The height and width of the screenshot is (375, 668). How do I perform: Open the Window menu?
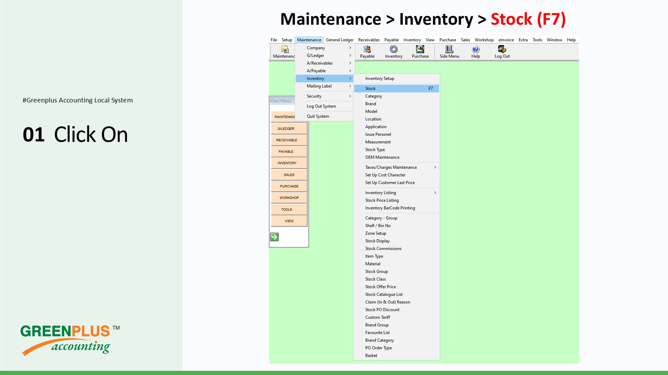coord(554,40)
